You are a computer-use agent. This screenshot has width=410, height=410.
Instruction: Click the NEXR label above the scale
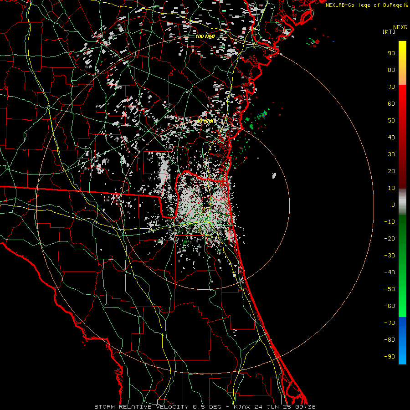(x=400, y=27)
